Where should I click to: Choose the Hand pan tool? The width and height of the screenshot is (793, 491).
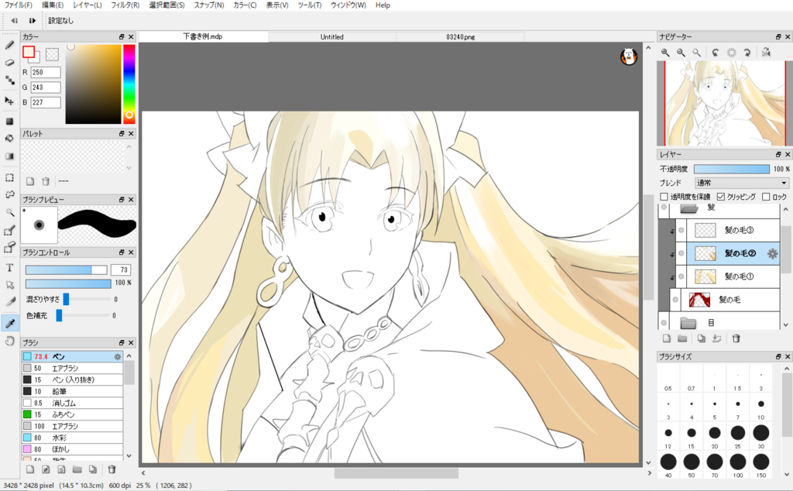pos(9,340)
